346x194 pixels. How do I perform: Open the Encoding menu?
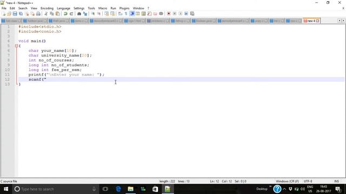(x=47, y=8)
